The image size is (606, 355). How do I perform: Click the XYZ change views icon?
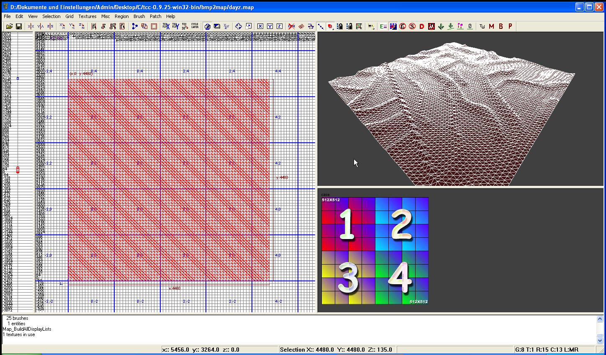tap(226, 26)
